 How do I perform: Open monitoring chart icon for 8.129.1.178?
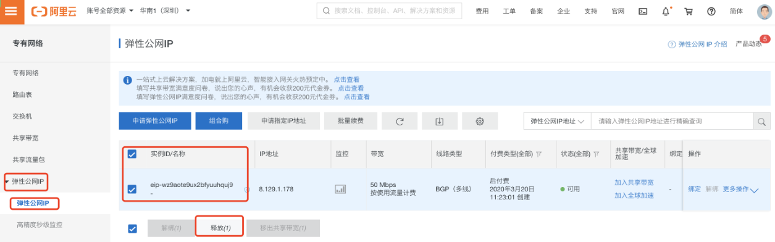tap(340, 189)
